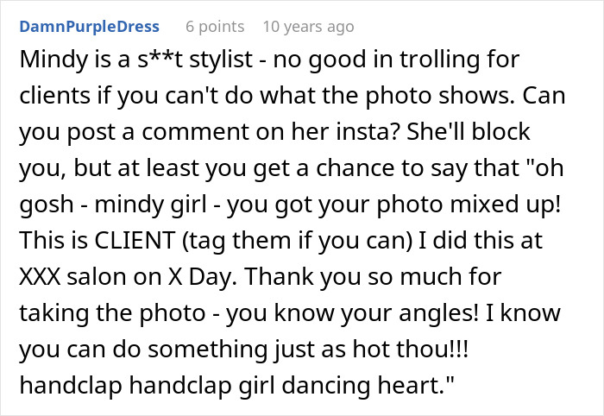Click the words "She'll block" in the comment
604x416 pixels.
click(x=469, y=132)
